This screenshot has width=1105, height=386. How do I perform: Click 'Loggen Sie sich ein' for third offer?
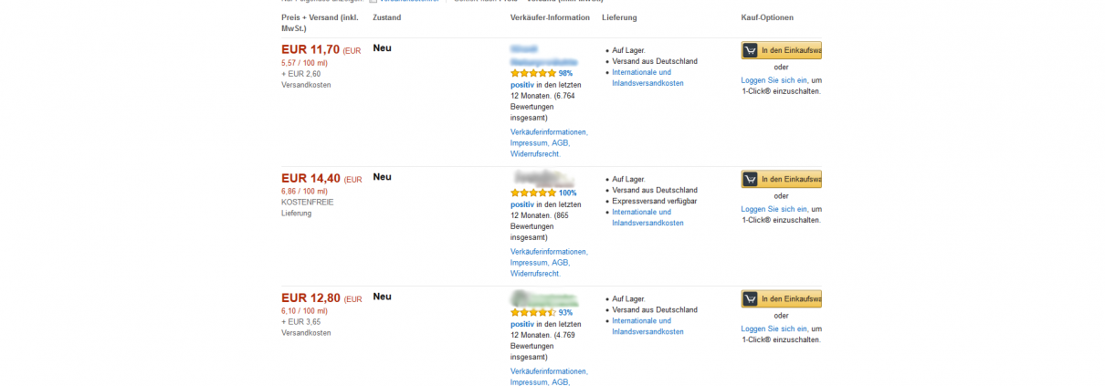774,329
